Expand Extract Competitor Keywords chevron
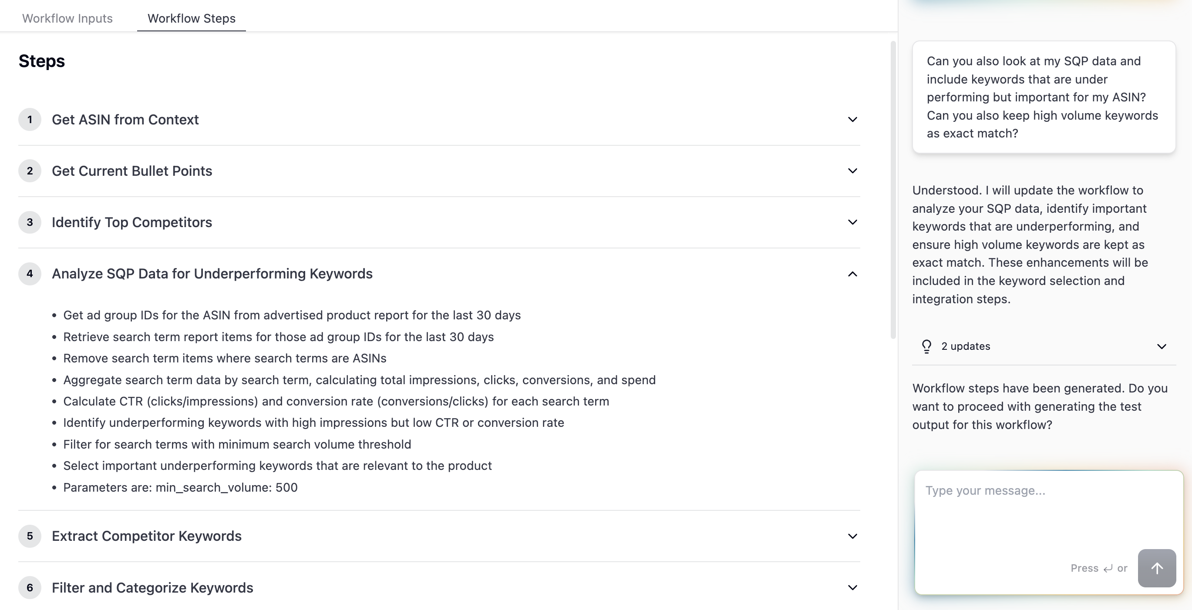1192x610 pixels. coord(852,536)
